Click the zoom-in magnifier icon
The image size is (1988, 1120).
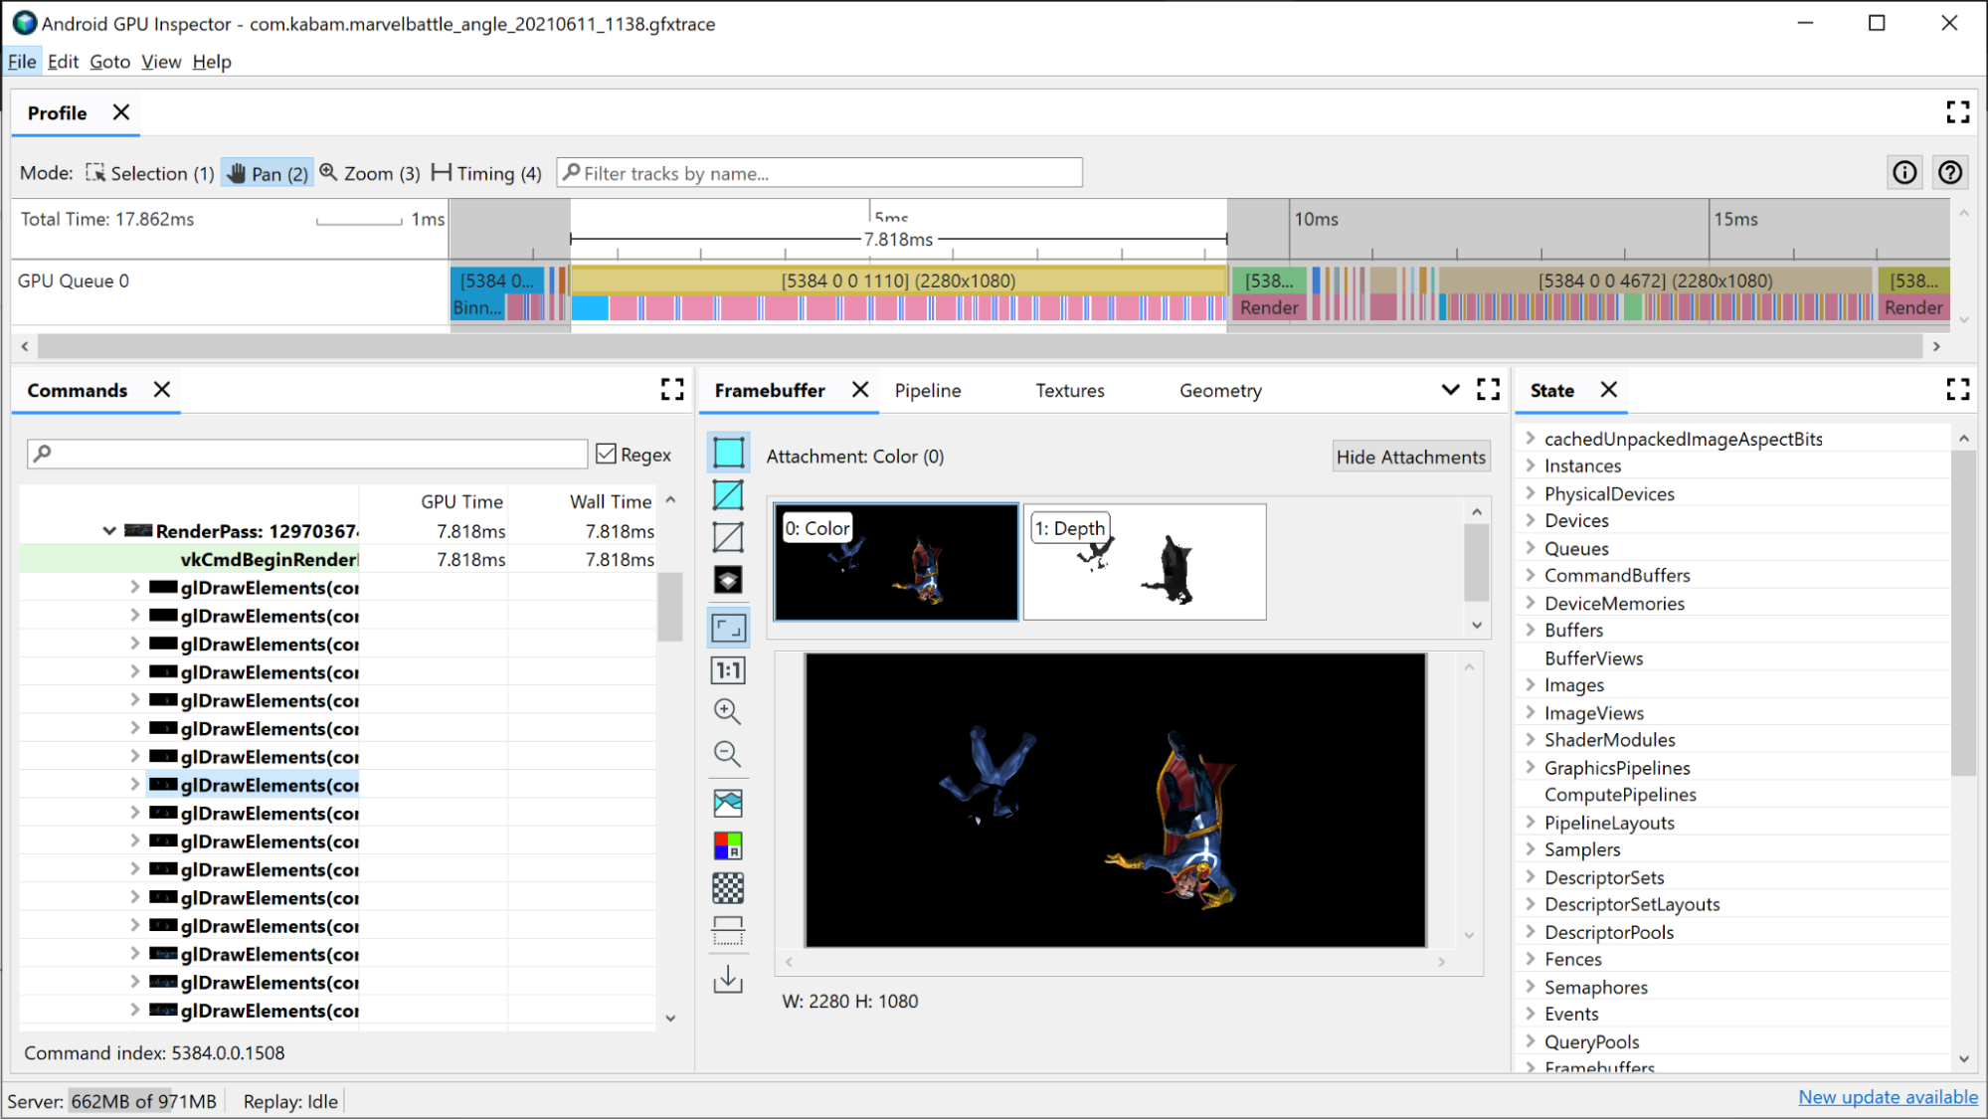click(x=726, y=711)
